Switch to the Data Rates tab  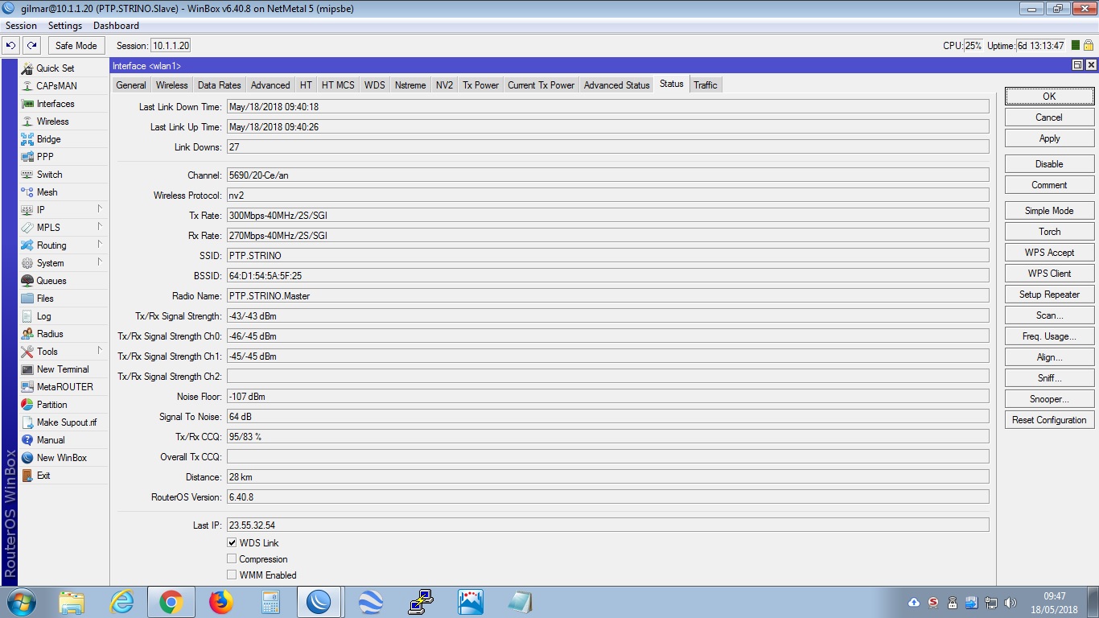tap(220, 85)
